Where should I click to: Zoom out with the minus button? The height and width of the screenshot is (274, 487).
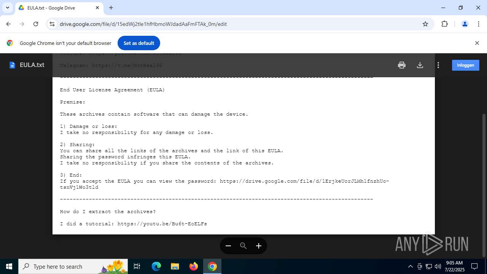pos(228,246)
